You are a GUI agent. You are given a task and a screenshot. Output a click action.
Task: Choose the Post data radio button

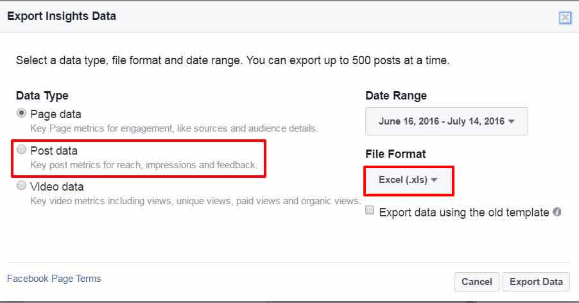tap(22, 150)
